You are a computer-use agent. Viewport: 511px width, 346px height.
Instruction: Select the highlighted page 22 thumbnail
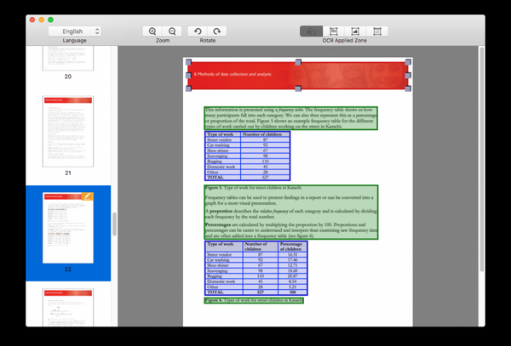point(68,228)
